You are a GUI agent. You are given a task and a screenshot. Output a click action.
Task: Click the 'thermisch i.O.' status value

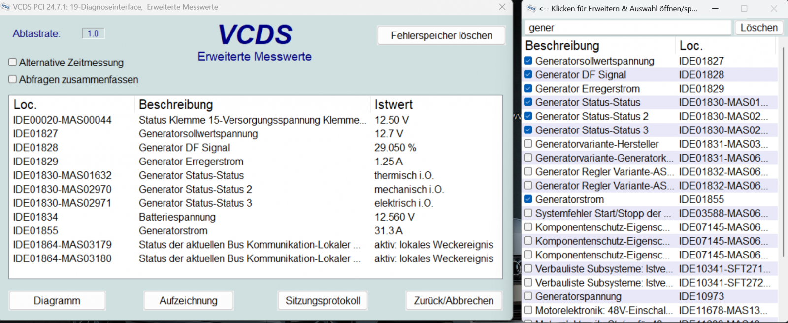tap(404, 175)
